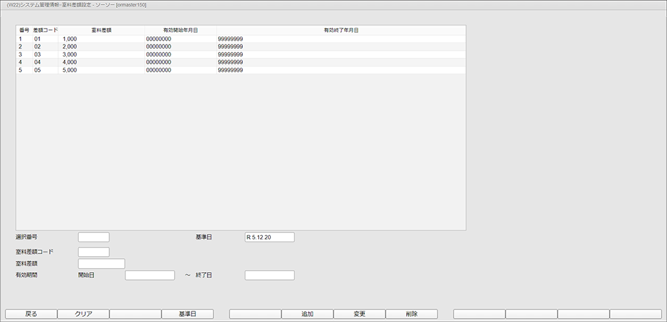
Task: Select row 4 with amount 4,000
Action: (70, 62)
